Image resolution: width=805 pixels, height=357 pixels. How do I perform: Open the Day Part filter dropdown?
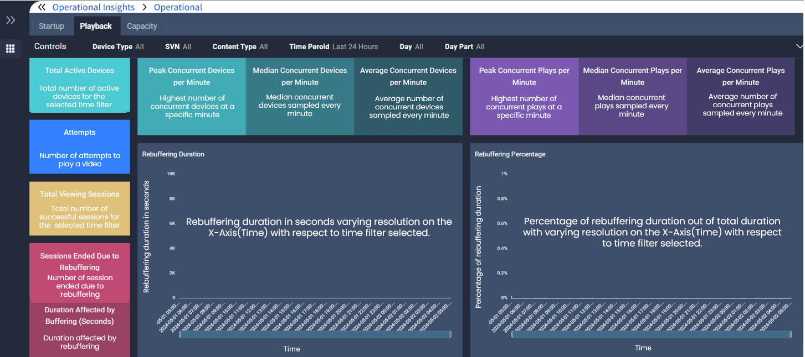(x=464, y=47)
